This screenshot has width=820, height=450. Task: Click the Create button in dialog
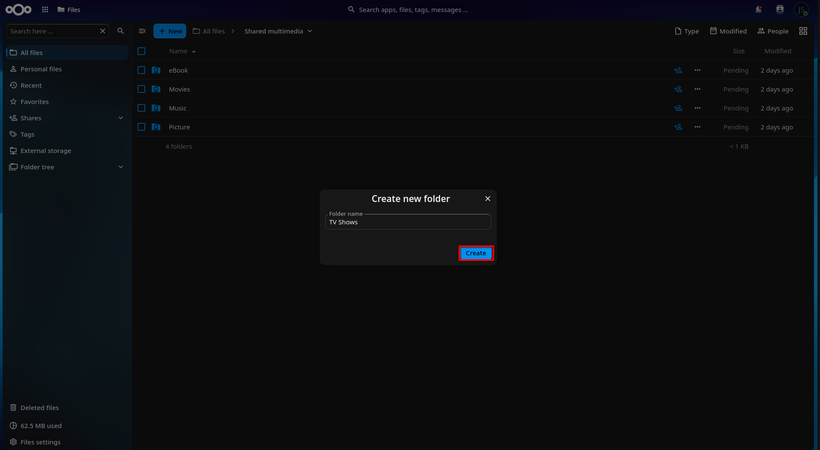coord(476,253)
